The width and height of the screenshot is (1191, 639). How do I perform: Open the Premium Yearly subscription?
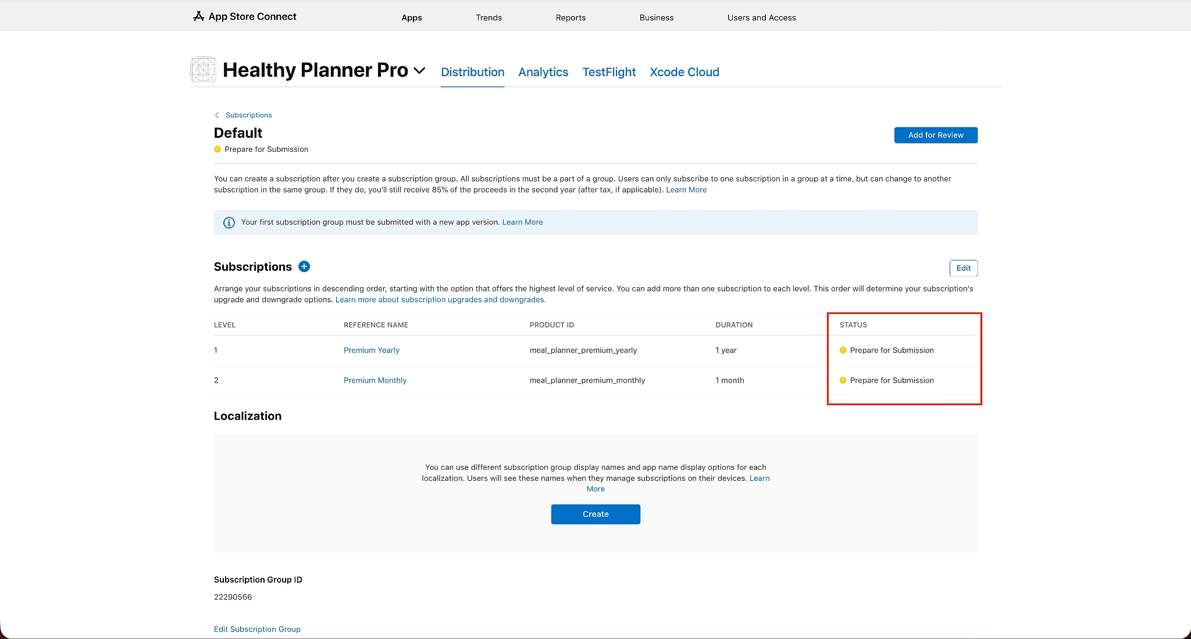pyautogui.click(x=372, y=350)
